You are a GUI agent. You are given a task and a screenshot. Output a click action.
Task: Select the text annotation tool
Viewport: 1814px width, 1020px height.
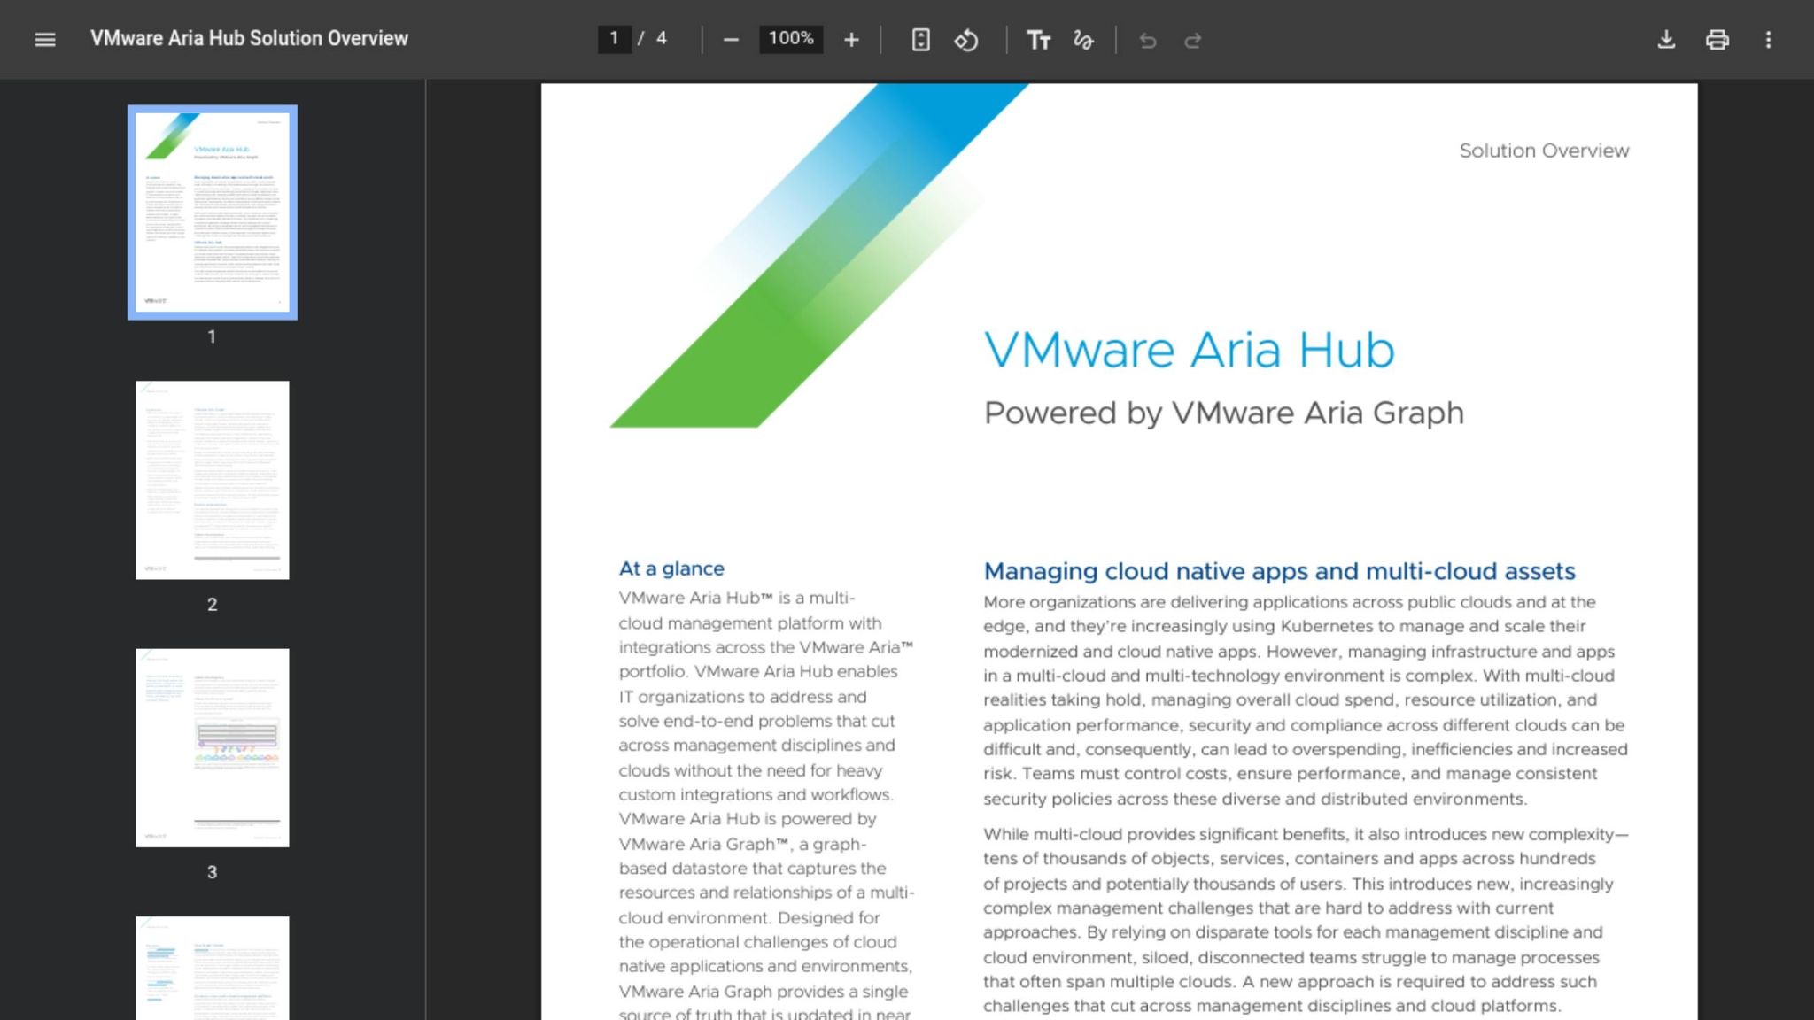click(1038, 40)
